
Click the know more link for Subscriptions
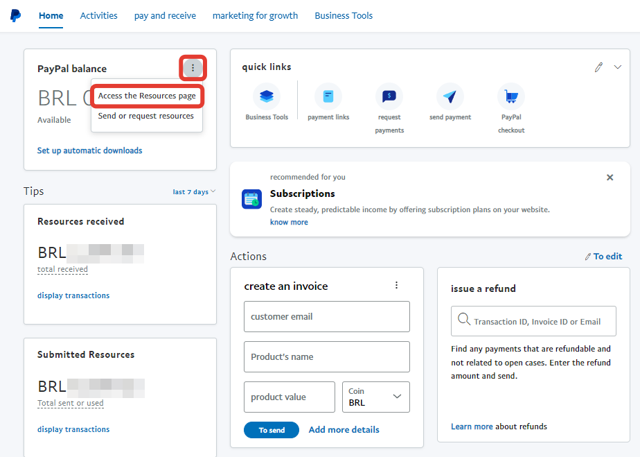pyautogui.click(x=289, y=222)
